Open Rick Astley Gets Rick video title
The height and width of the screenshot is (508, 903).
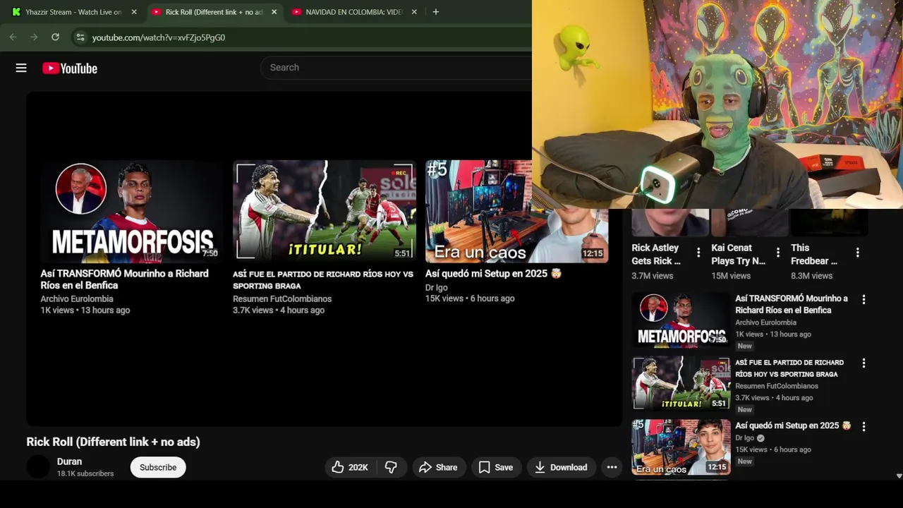(656, 254)
